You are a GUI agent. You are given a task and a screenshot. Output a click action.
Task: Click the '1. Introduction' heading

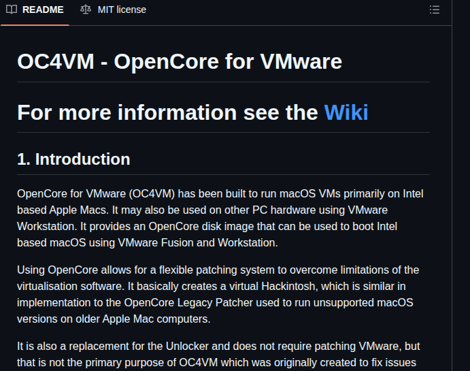73,159
